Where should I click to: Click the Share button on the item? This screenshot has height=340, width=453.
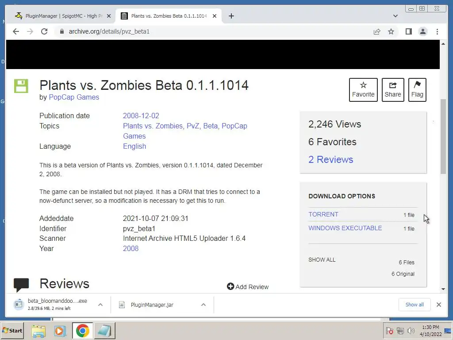point(393,89)
